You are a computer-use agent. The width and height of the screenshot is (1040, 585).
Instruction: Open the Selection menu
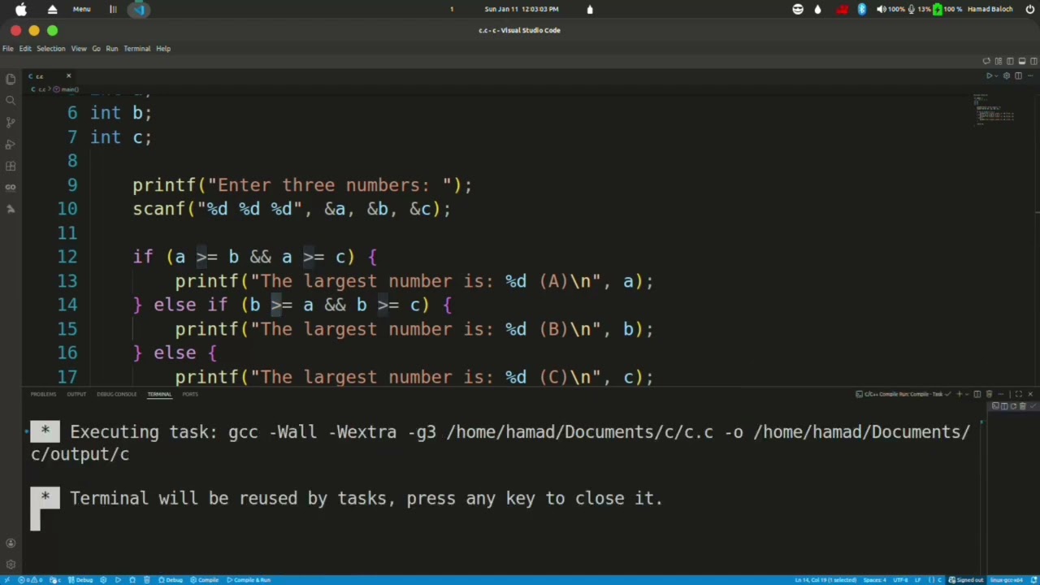pos(50,49)
